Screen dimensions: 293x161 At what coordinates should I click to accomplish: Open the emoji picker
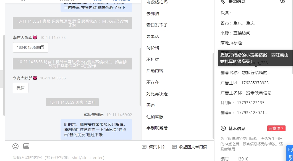pos(15,146)
